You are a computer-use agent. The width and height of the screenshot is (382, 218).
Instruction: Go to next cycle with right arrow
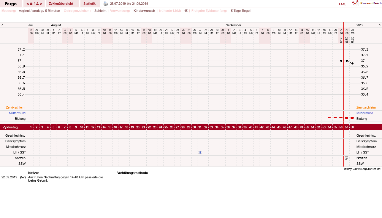(41, 4)
